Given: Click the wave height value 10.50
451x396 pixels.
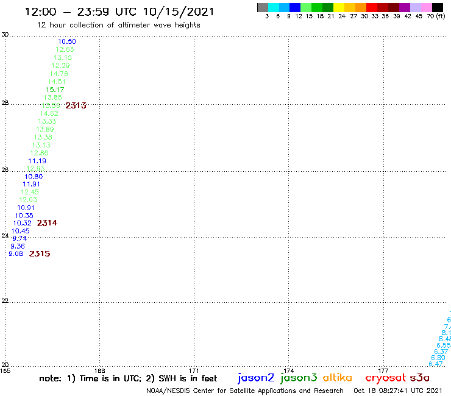Looking at the screenshot, I should pyautogui.click(x=67, y=41).
